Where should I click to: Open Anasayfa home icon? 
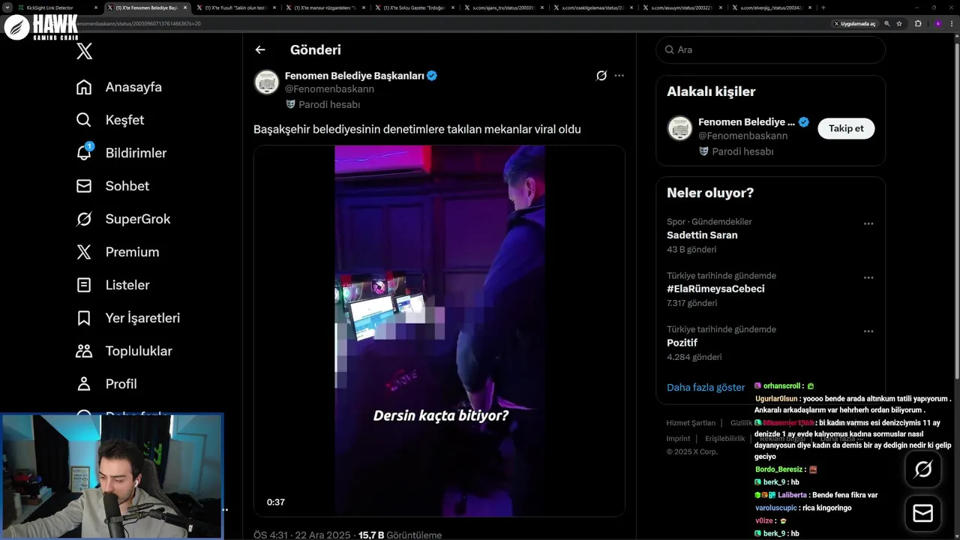[x=84, y=87]
